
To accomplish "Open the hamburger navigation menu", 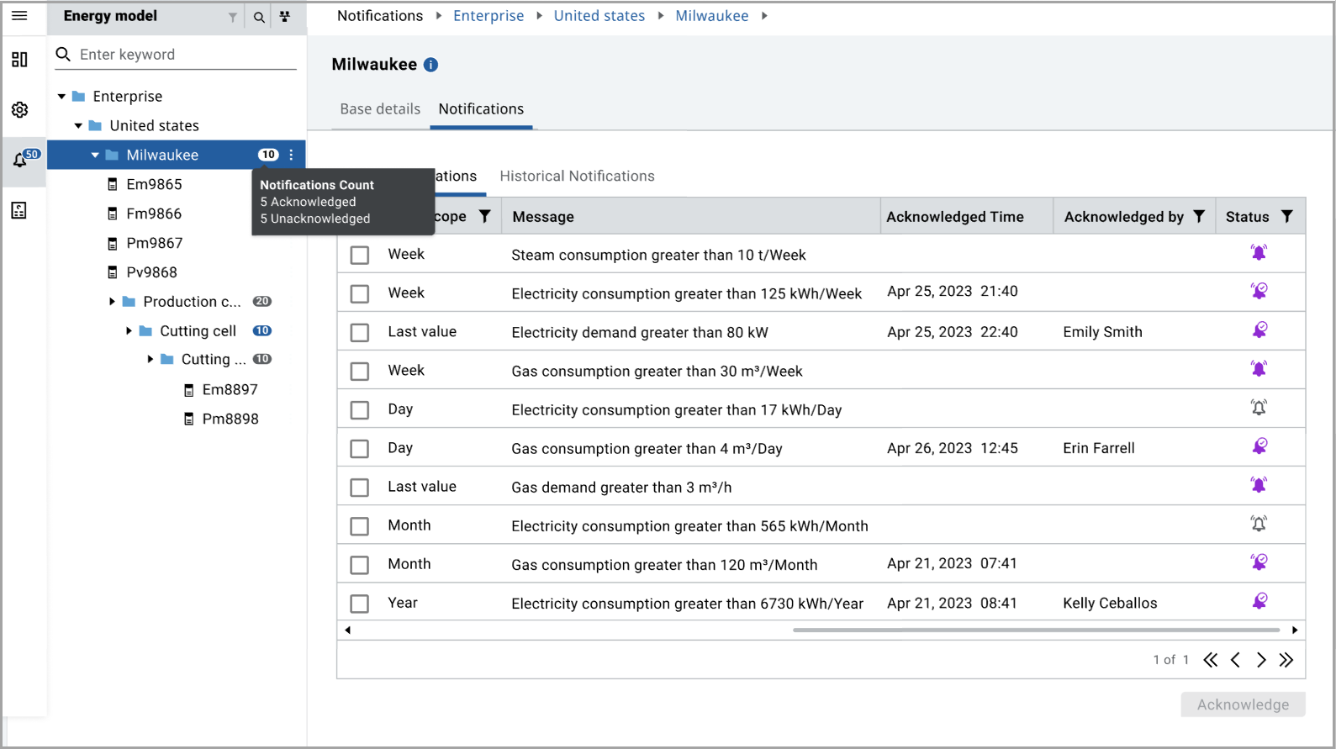I will point(19,16).
